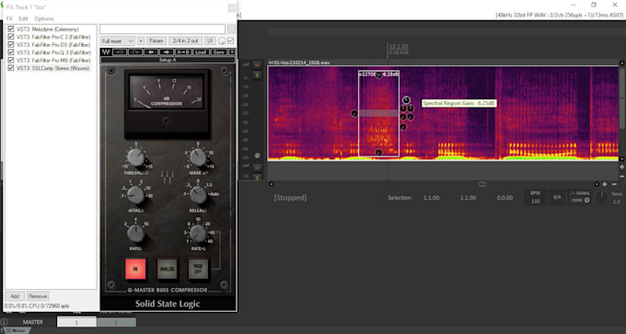
Task: Click the plus button next to preset dropdown
Action: click(x=141, y=41)
